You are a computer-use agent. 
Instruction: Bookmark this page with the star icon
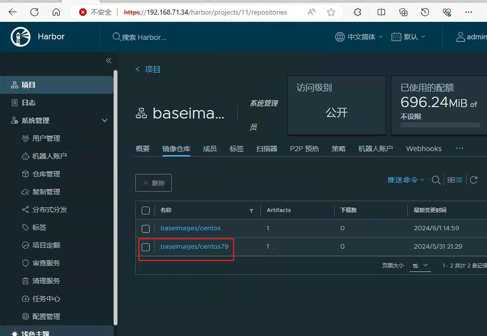(x=331, y=12)
